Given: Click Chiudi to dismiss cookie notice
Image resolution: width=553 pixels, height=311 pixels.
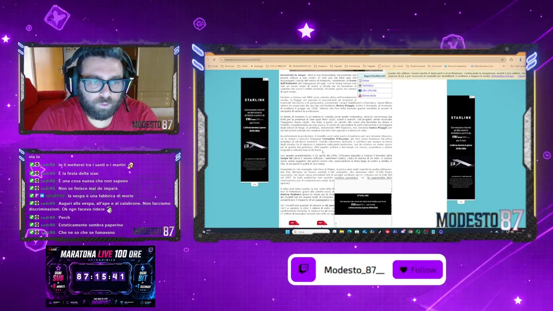Looking at the screenshot, I should (521, 76).
